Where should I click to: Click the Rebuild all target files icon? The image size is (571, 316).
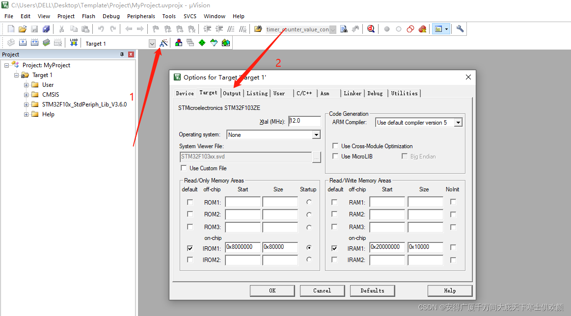click(x=34, y=43)
